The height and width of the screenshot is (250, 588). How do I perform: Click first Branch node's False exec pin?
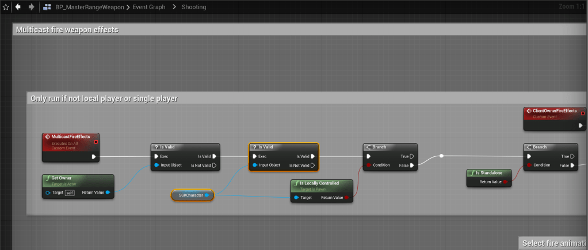click(411, 166)
